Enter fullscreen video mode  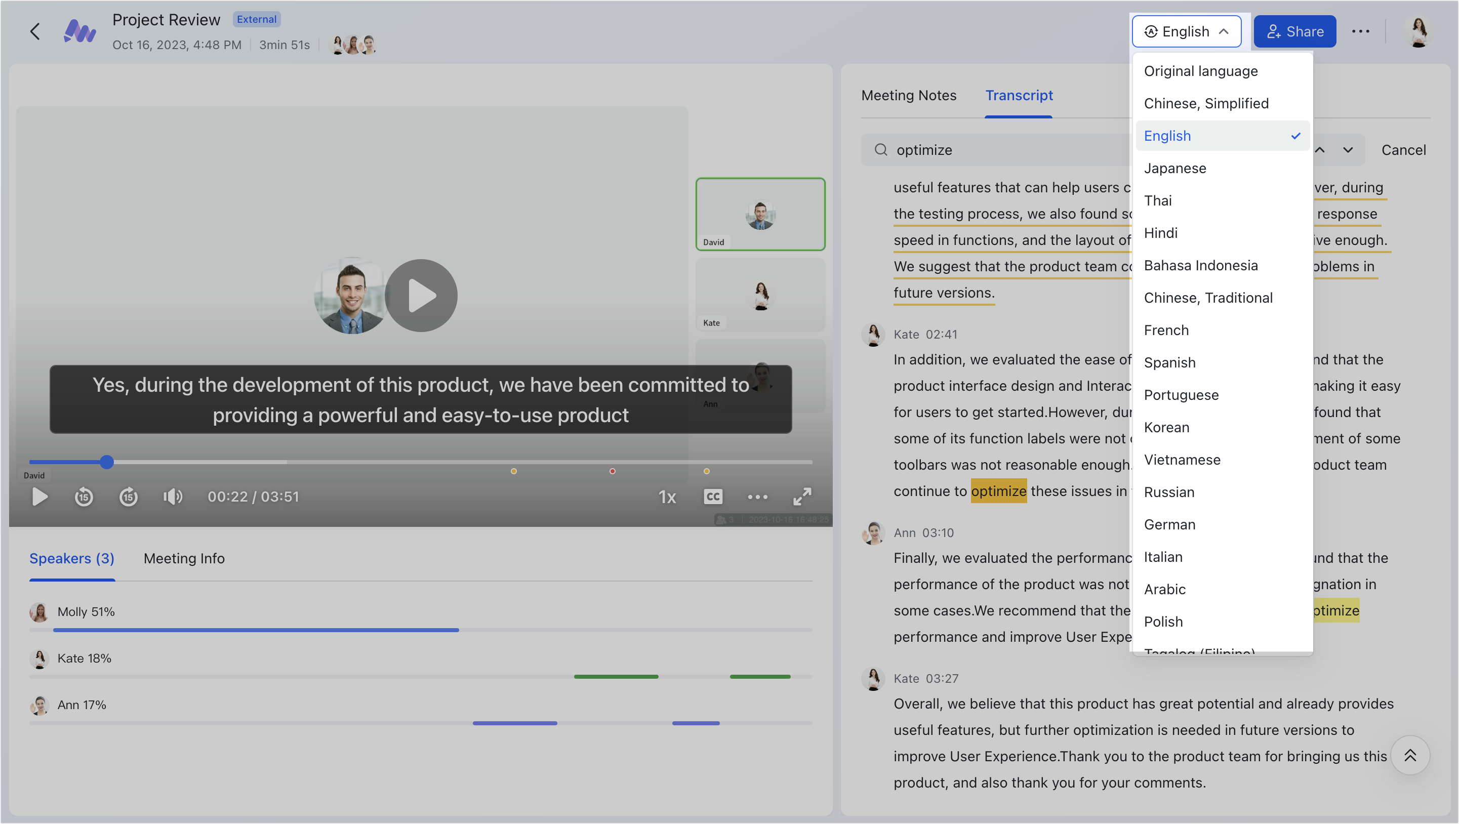[x=802, y=497]
